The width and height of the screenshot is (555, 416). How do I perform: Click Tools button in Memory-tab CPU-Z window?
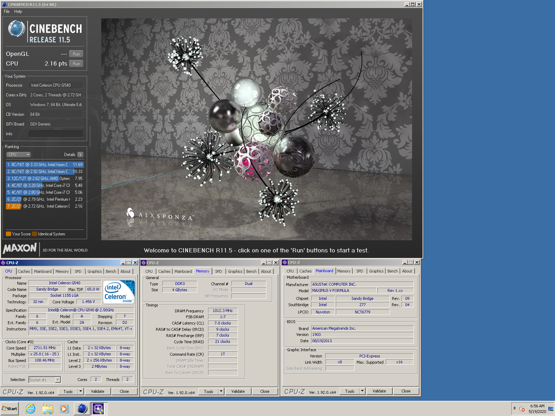pos(208,391)
